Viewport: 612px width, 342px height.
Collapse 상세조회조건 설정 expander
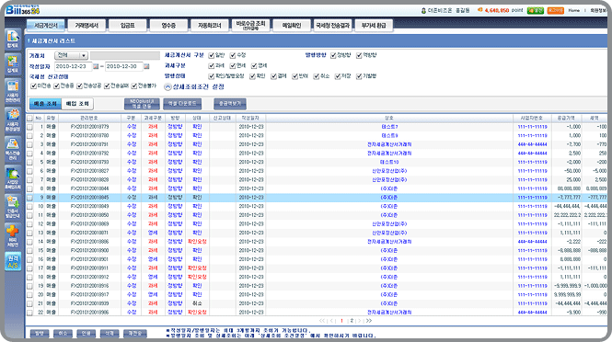tap(167, 87)
